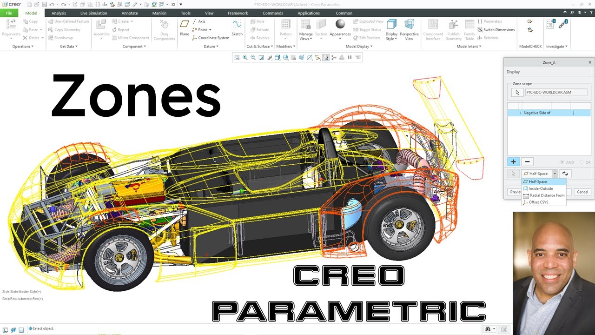Select the AND radio button
Image resolution: width=595 pixels, height=335 pixels.
pyautogui.click(x=562, y=162)
